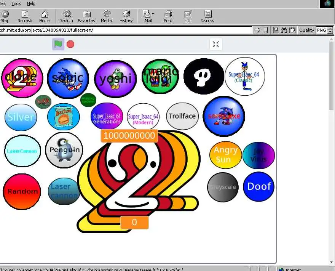Select the yoshi character bubble
The image size is (335, 271).
pos(115,79)
